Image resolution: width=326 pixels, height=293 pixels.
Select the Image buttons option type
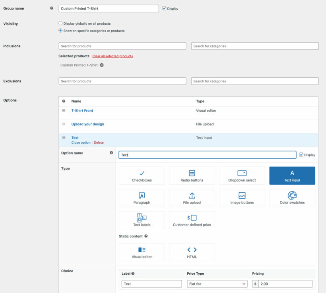coord(242,198)
